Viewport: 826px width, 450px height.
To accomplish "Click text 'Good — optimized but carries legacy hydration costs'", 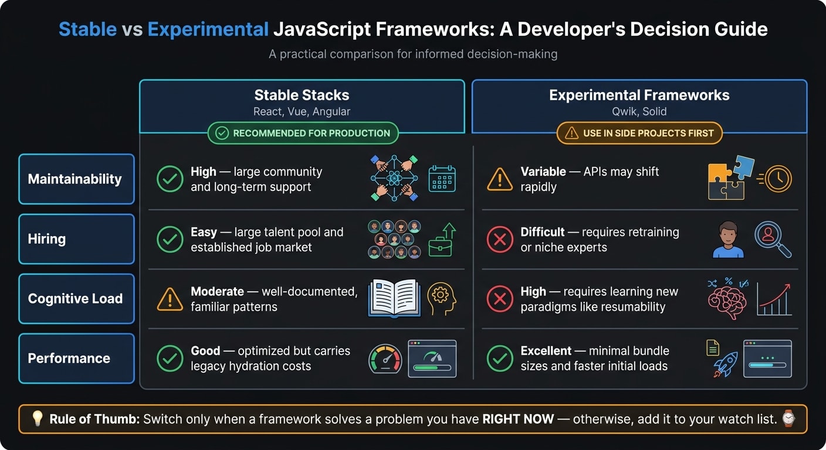I will (270, 359).
